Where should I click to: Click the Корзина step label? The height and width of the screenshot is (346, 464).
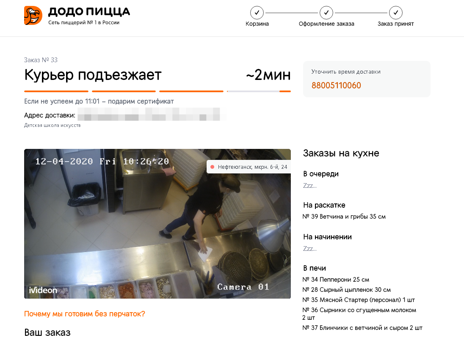tap(257, 24)
